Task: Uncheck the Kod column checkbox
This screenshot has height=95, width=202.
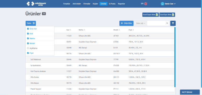Action: point(28,34)
